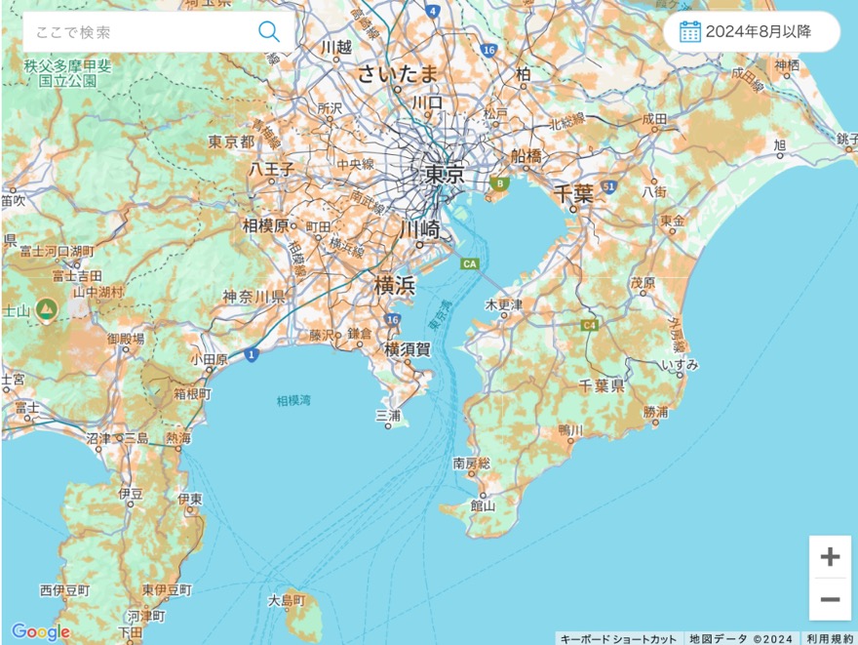The height and width of the screenshot is (645, 858).
Task: Click the Mt. Fuji mountain marker icon
Action: pyautogui.click(x=46, y=309)
